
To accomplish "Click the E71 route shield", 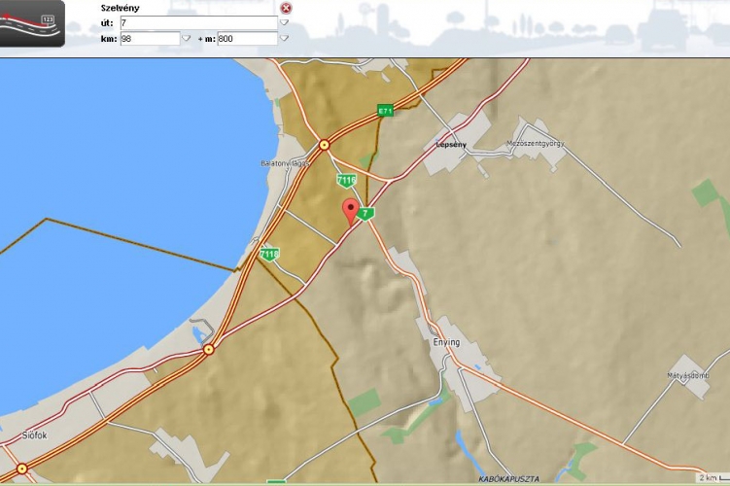I will (x=386, y=111).
